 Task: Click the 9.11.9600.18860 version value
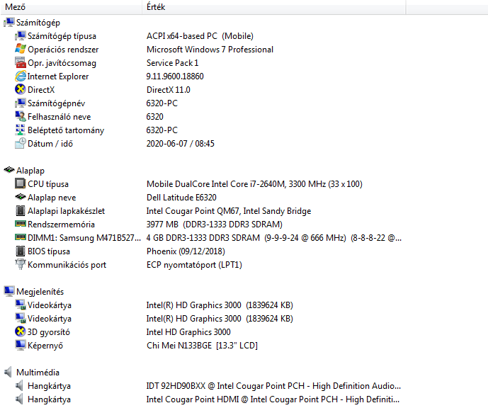[x=175, y=76]
